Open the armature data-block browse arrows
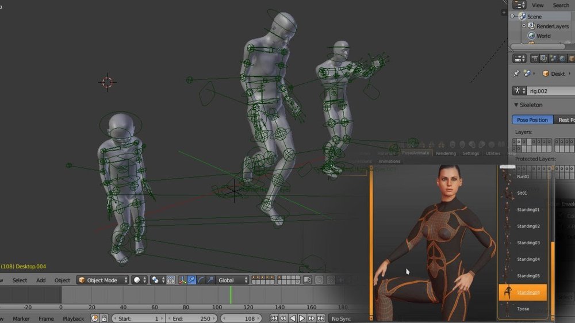Image resolution: width=575 pixels, height=323 pixels. coord(524,91)
